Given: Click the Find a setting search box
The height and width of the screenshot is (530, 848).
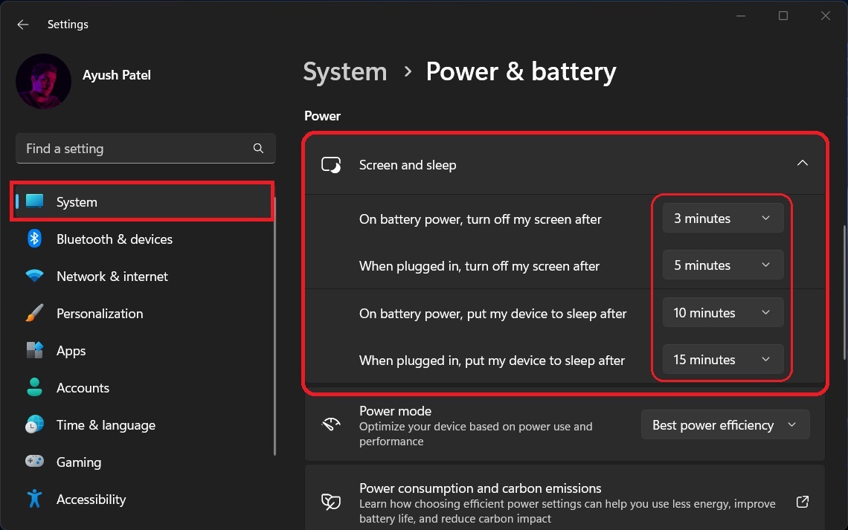Looking at the screenshot, I should (134, 149).
